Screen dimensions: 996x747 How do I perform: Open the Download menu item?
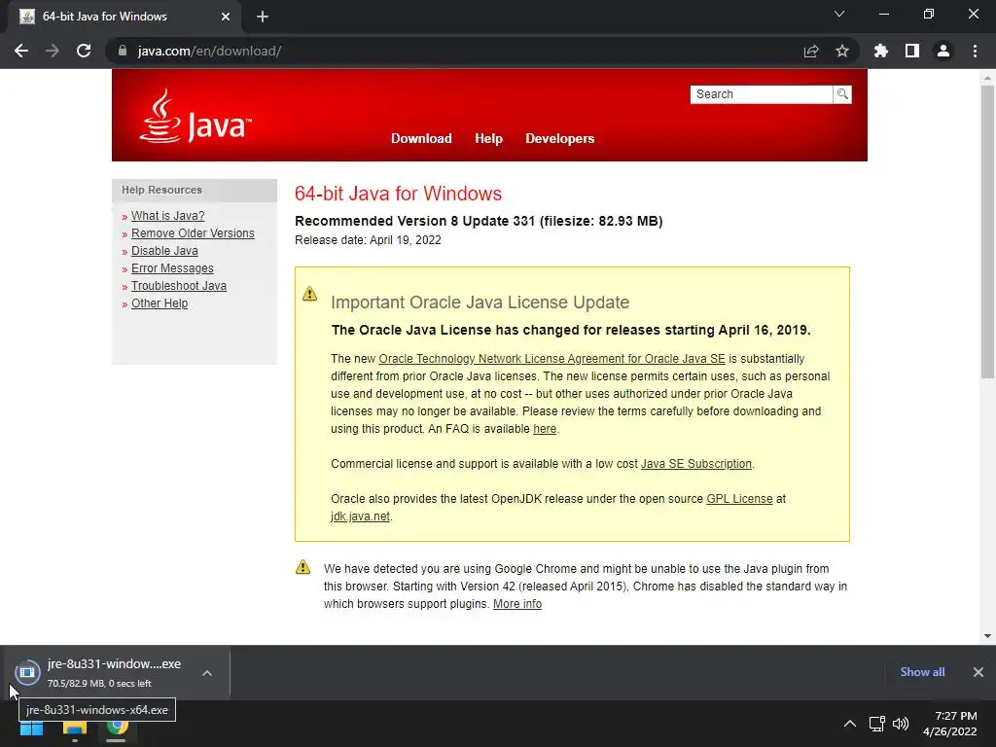[421, 138]
